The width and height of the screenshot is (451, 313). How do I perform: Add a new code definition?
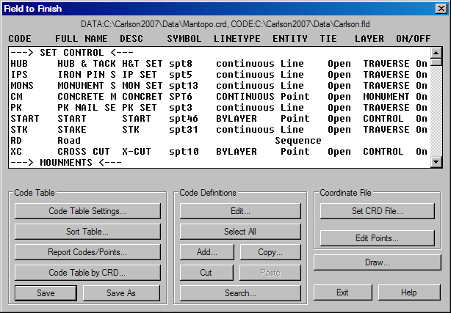tap(207, 252)
